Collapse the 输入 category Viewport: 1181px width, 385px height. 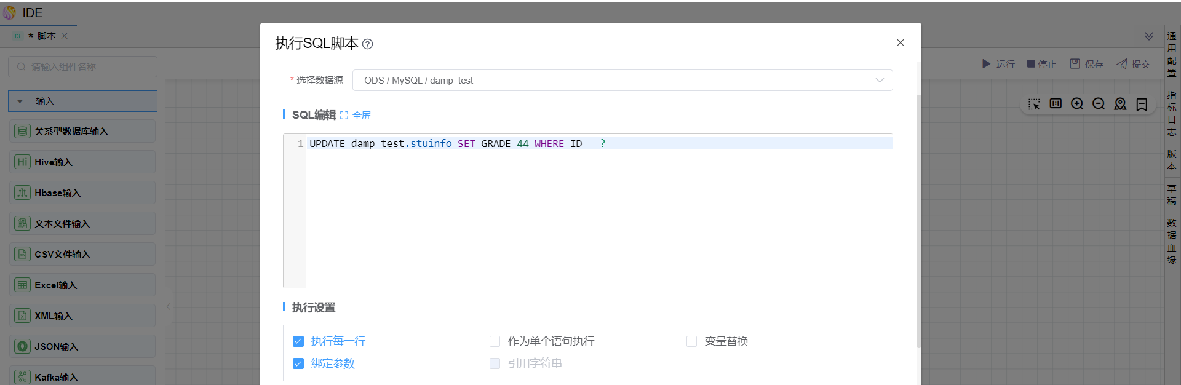point(82,101)
